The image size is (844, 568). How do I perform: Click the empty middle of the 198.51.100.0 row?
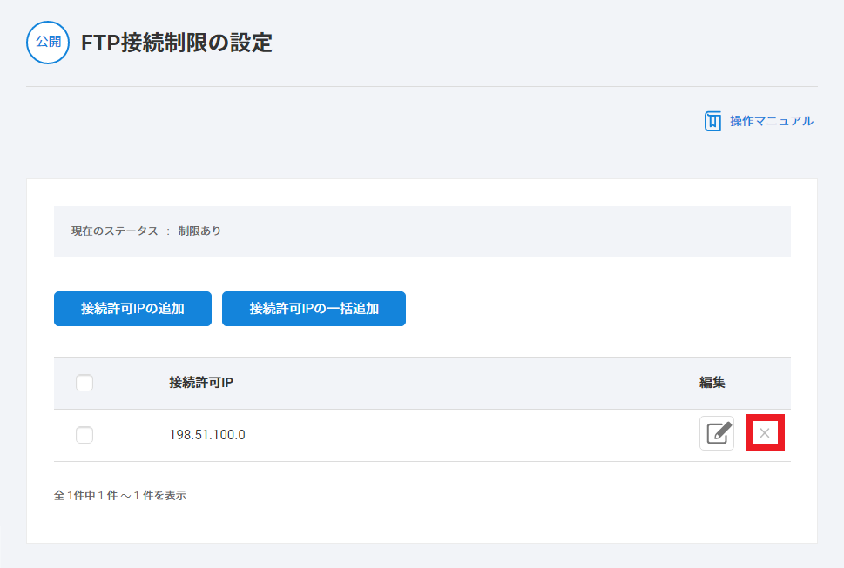coord(470,435)
